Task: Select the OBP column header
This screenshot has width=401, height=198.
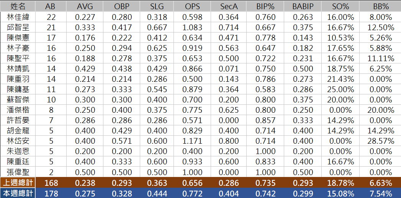Action: click(122, 6)
